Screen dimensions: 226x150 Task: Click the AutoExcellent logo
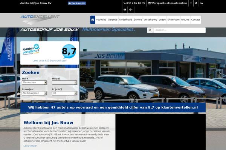point(40,18)
